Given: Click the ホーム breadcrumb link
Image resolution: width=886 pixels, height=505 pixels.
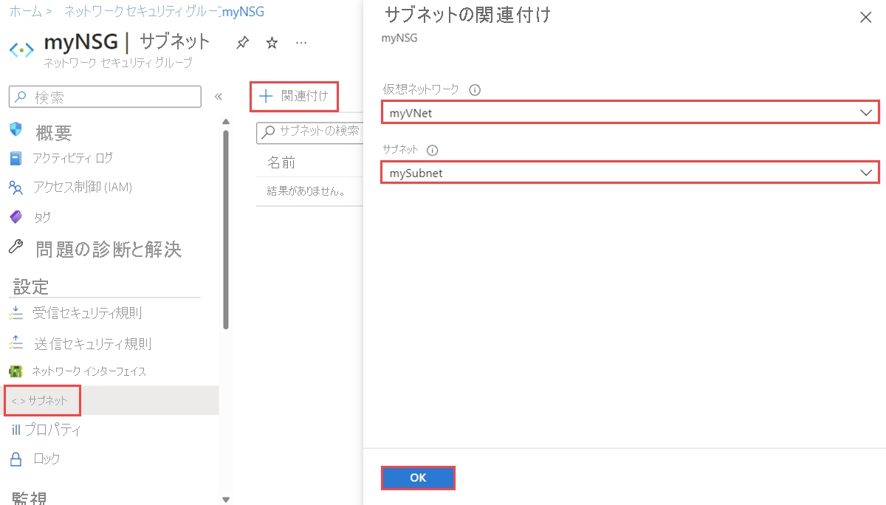Looking at the screenshot, I should pos(26,12).
